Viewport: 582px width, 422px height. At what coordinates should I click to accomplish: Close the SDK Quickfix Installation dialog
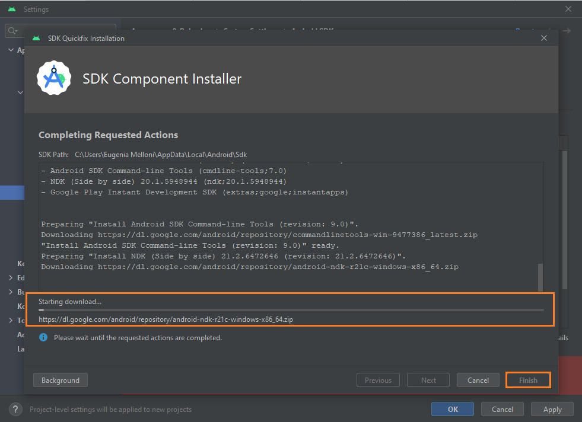coord(544,38)
